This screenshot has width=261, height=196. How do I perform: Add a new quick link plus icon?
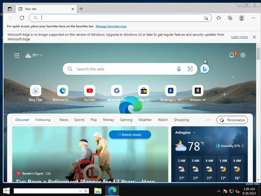pyautogui.click(x=224, y=94)
